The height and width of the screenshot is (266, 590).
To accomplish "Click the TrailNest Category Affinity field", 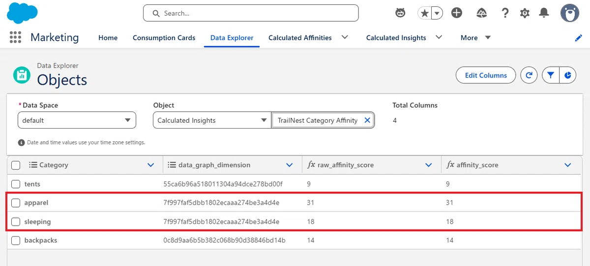I will [323, 120].
